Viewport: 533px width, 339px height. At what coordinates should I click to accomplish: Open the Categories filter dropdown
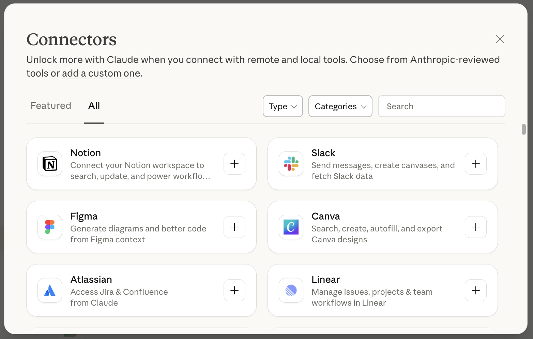coord(340,106)
